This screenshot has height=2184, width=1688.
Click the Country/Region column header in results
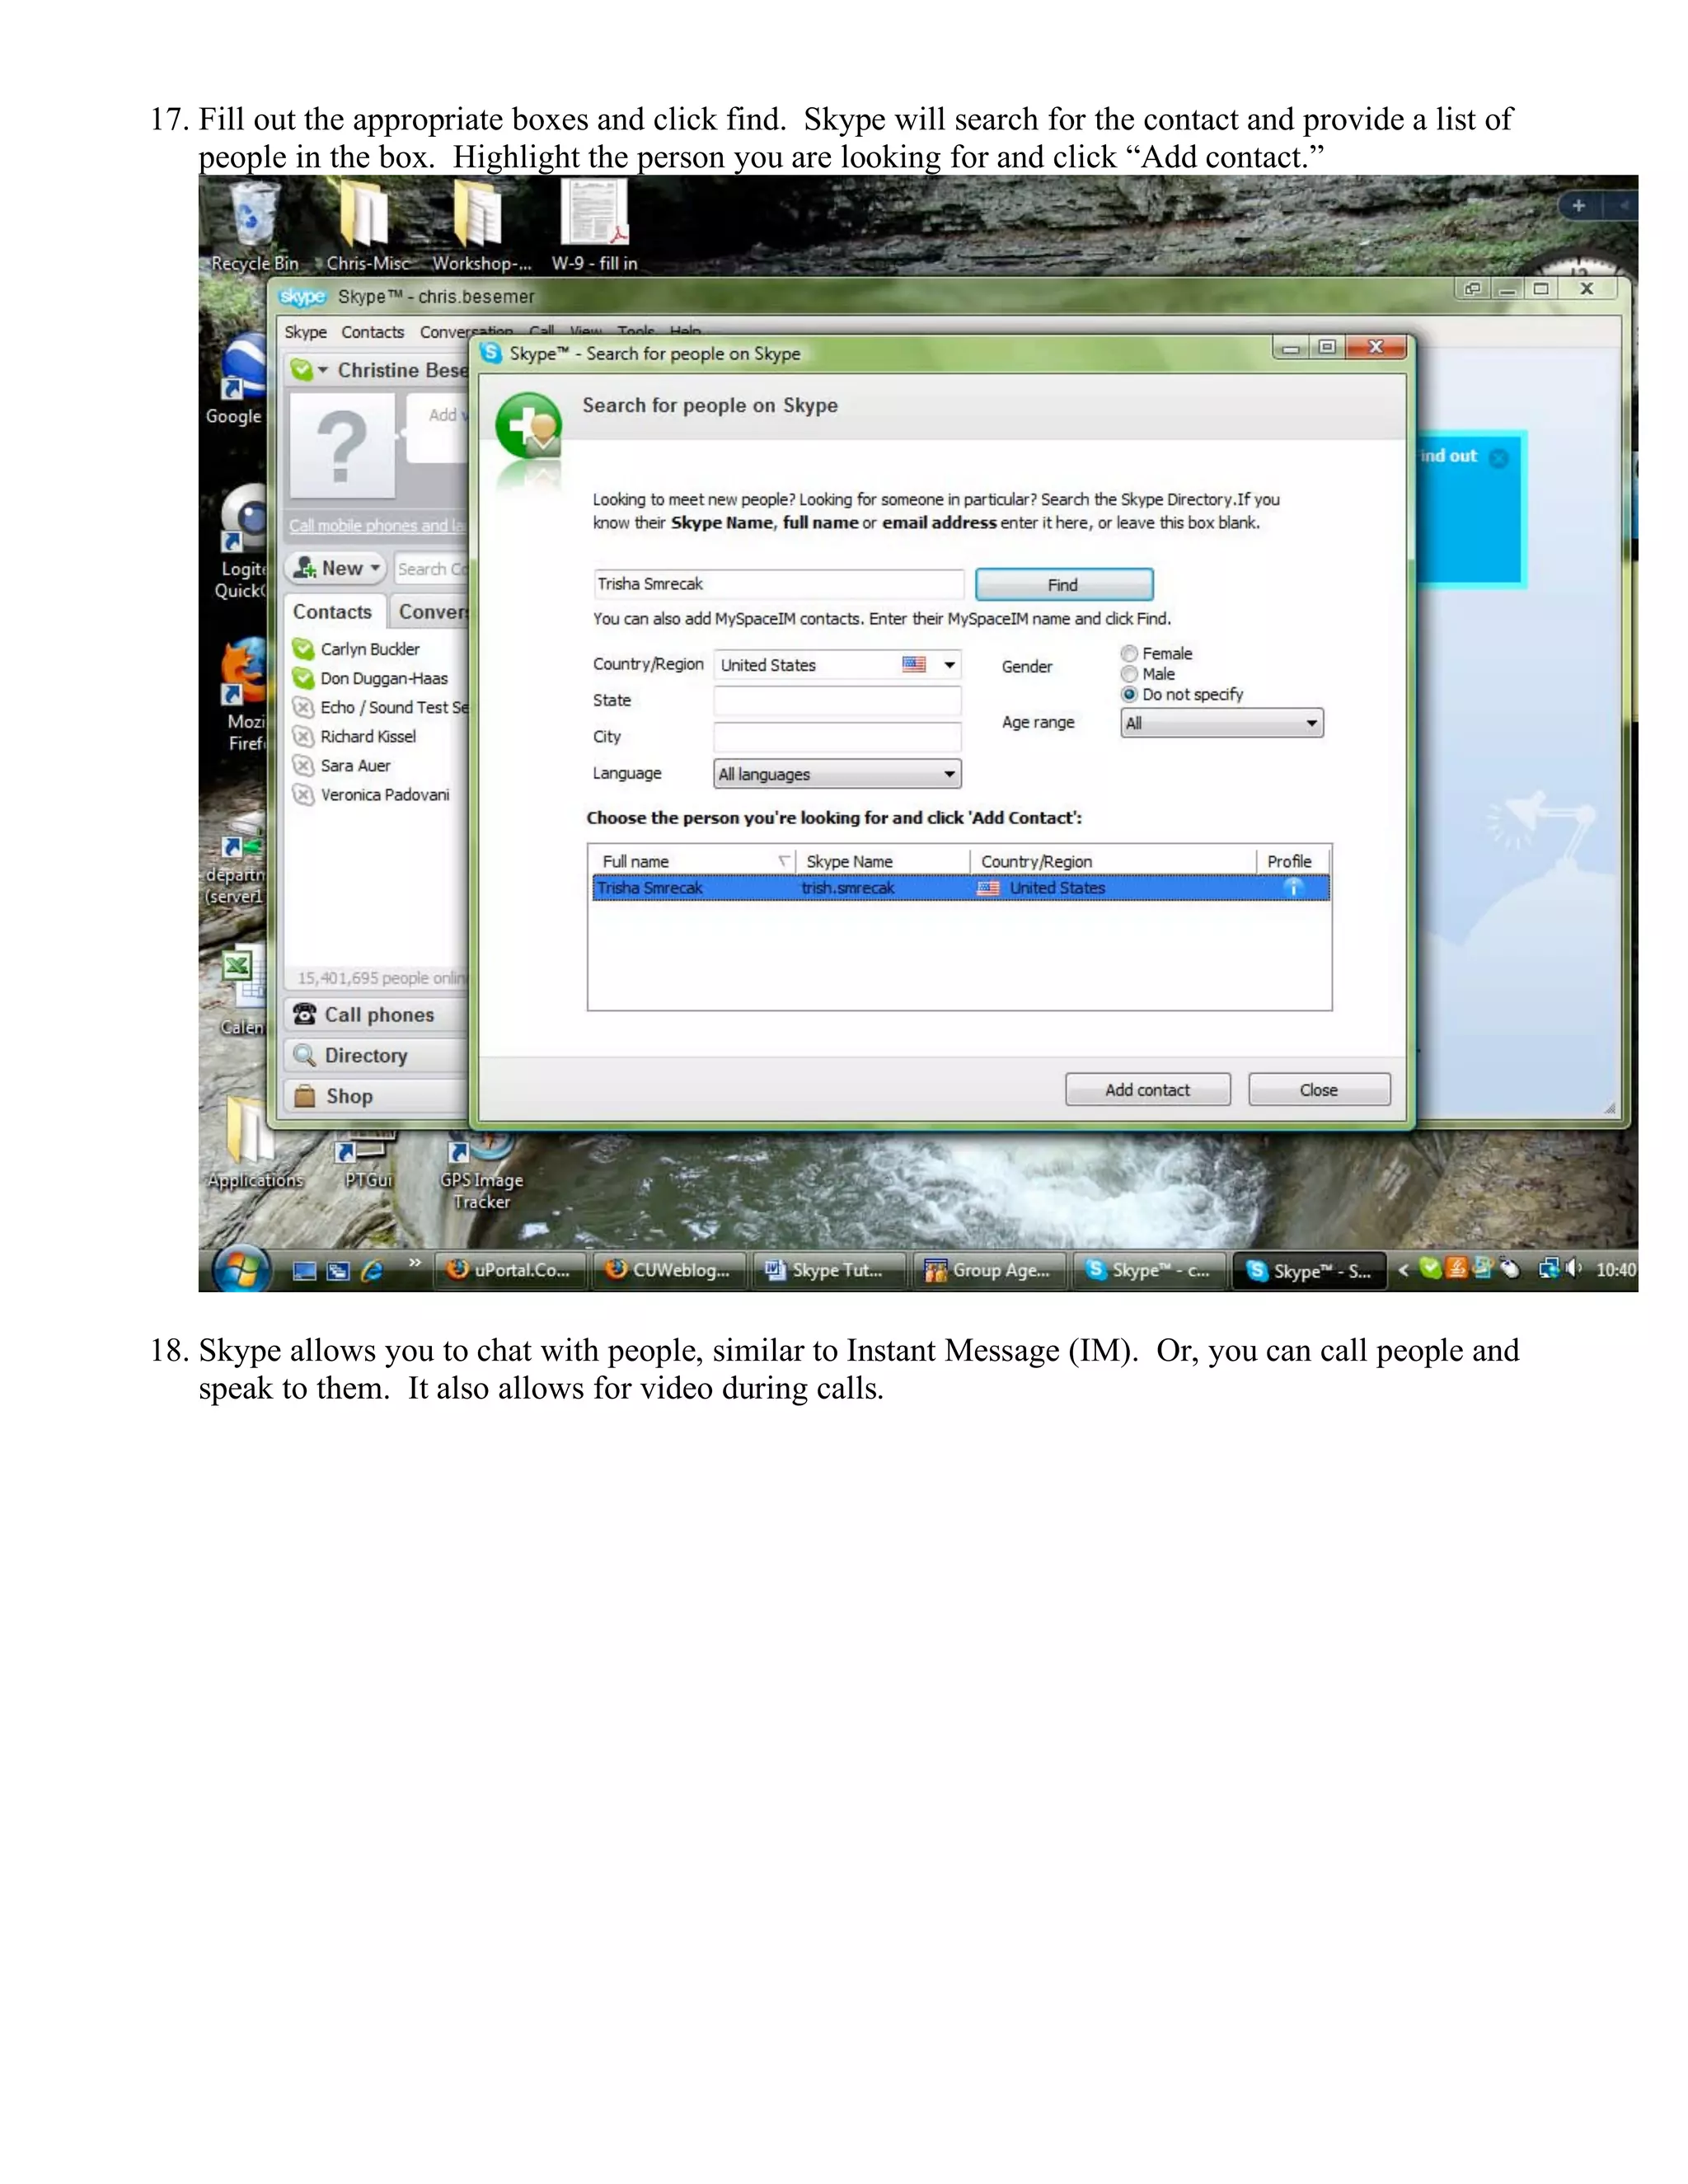click(1113, 861)
